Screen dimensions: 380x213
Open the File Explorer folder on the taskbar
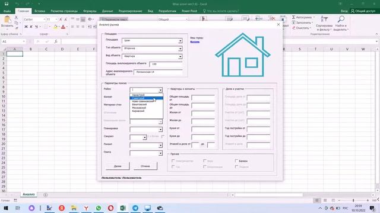[74, 208]
